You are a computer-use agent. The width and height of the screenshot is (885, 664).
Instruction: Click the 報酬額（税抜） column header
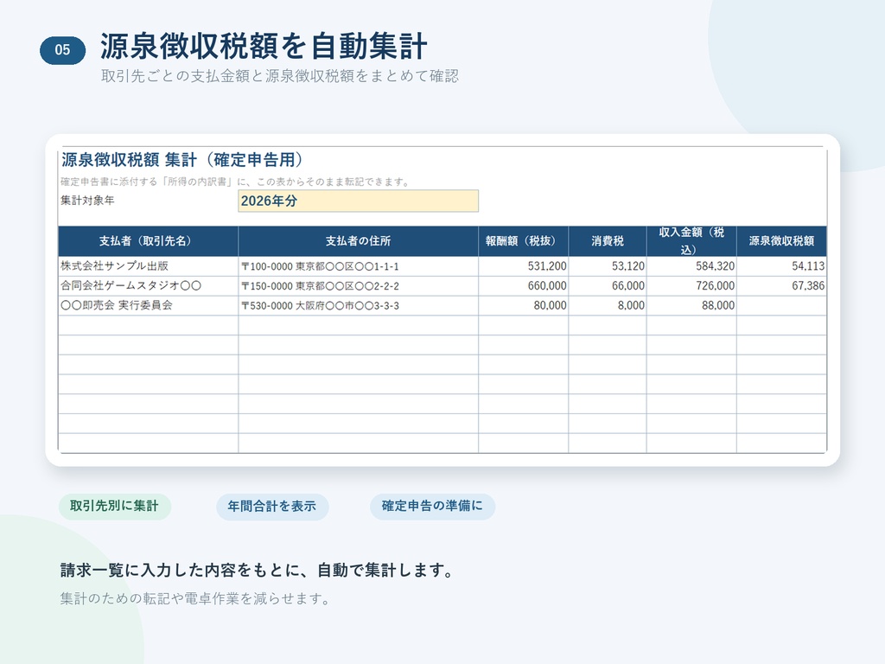523,241
